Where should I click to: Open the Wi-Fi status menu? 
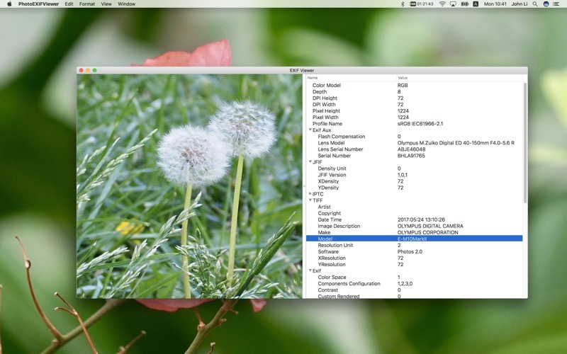click(x=442, y=4)
